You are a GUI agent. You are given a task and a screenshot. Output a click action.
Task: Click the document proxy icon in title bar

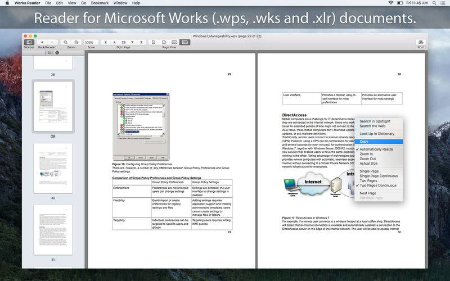coord(190,36)
